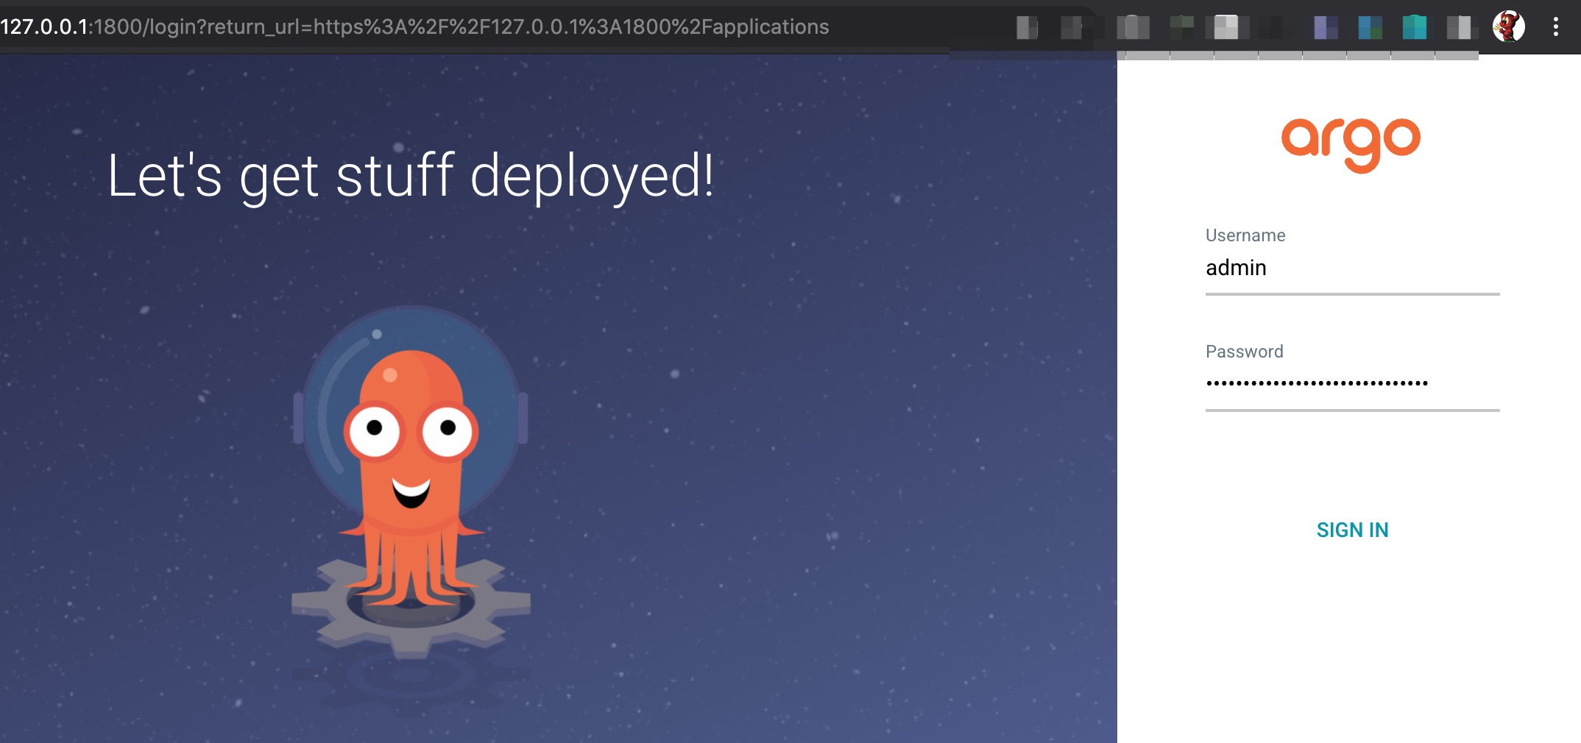This screenshot has height=743, width=1581.
Task: Open the browser profile avatar
Action: tap(1508, 27)
